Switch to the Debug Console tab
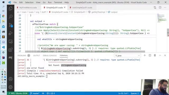This screenshot has width=169, height=95. click(x=50, y=55)
